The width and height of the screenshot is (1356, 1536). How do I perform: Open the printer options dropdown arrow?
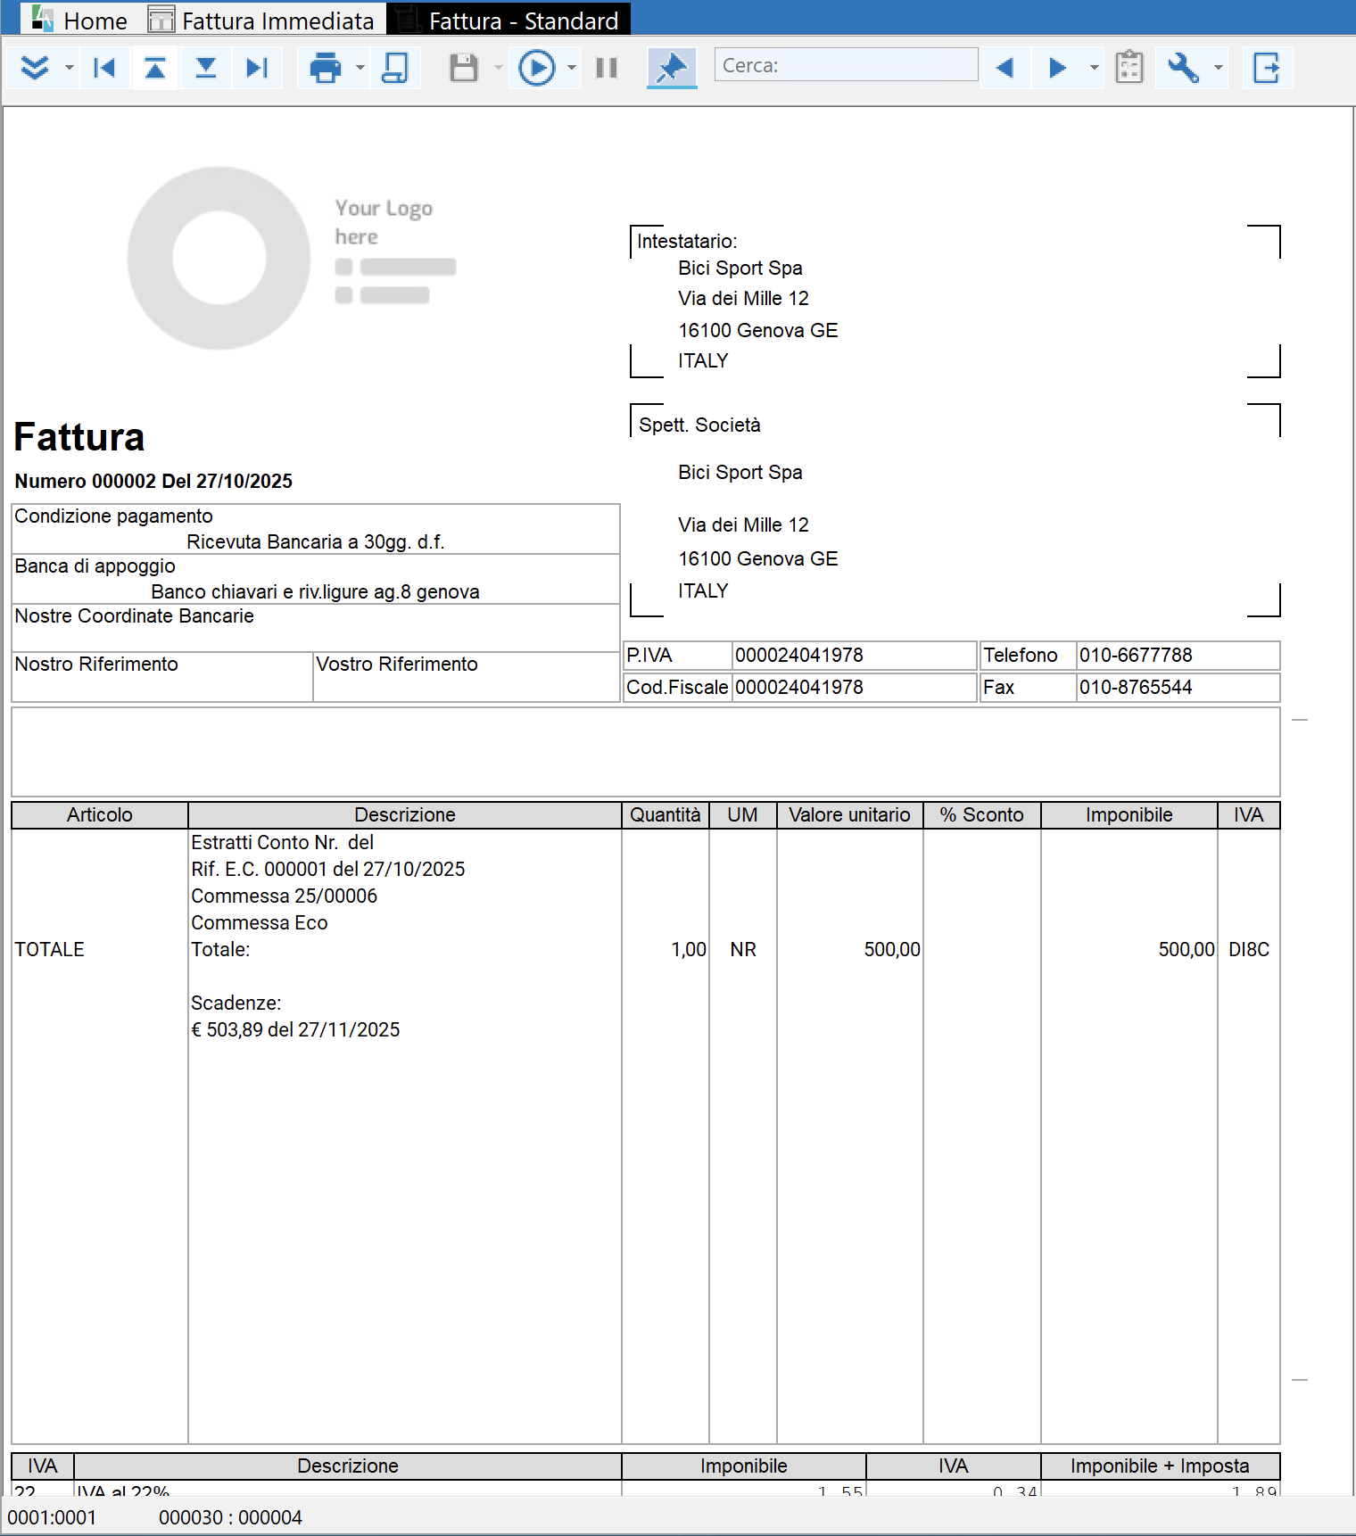(360, 68)
